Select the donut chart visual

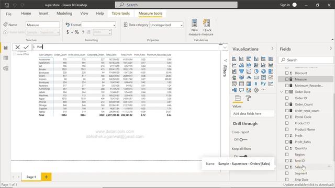263,71
